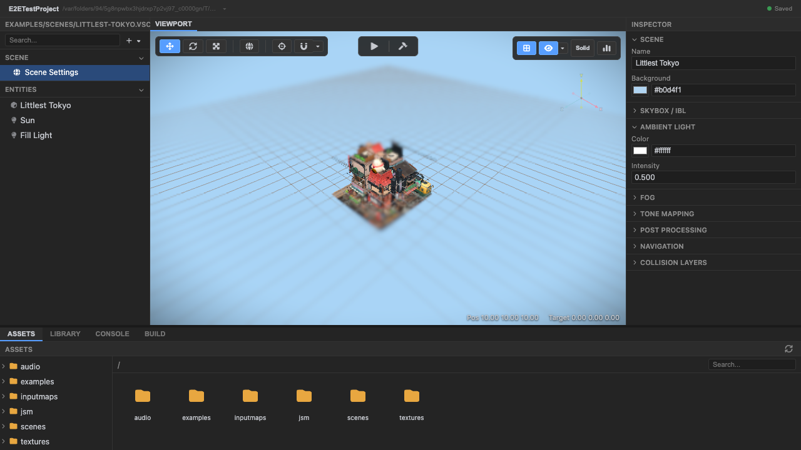This screenshot has height=450, width=801.
Task: Click the ambient color hex #ffffff field
Action: [723, 151]
